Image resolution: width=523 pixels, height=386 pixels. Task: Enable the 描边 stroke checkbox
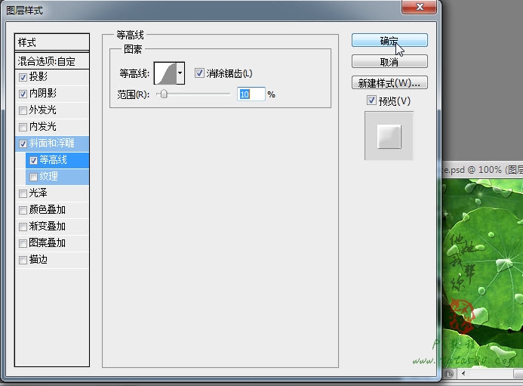(23, 260)
